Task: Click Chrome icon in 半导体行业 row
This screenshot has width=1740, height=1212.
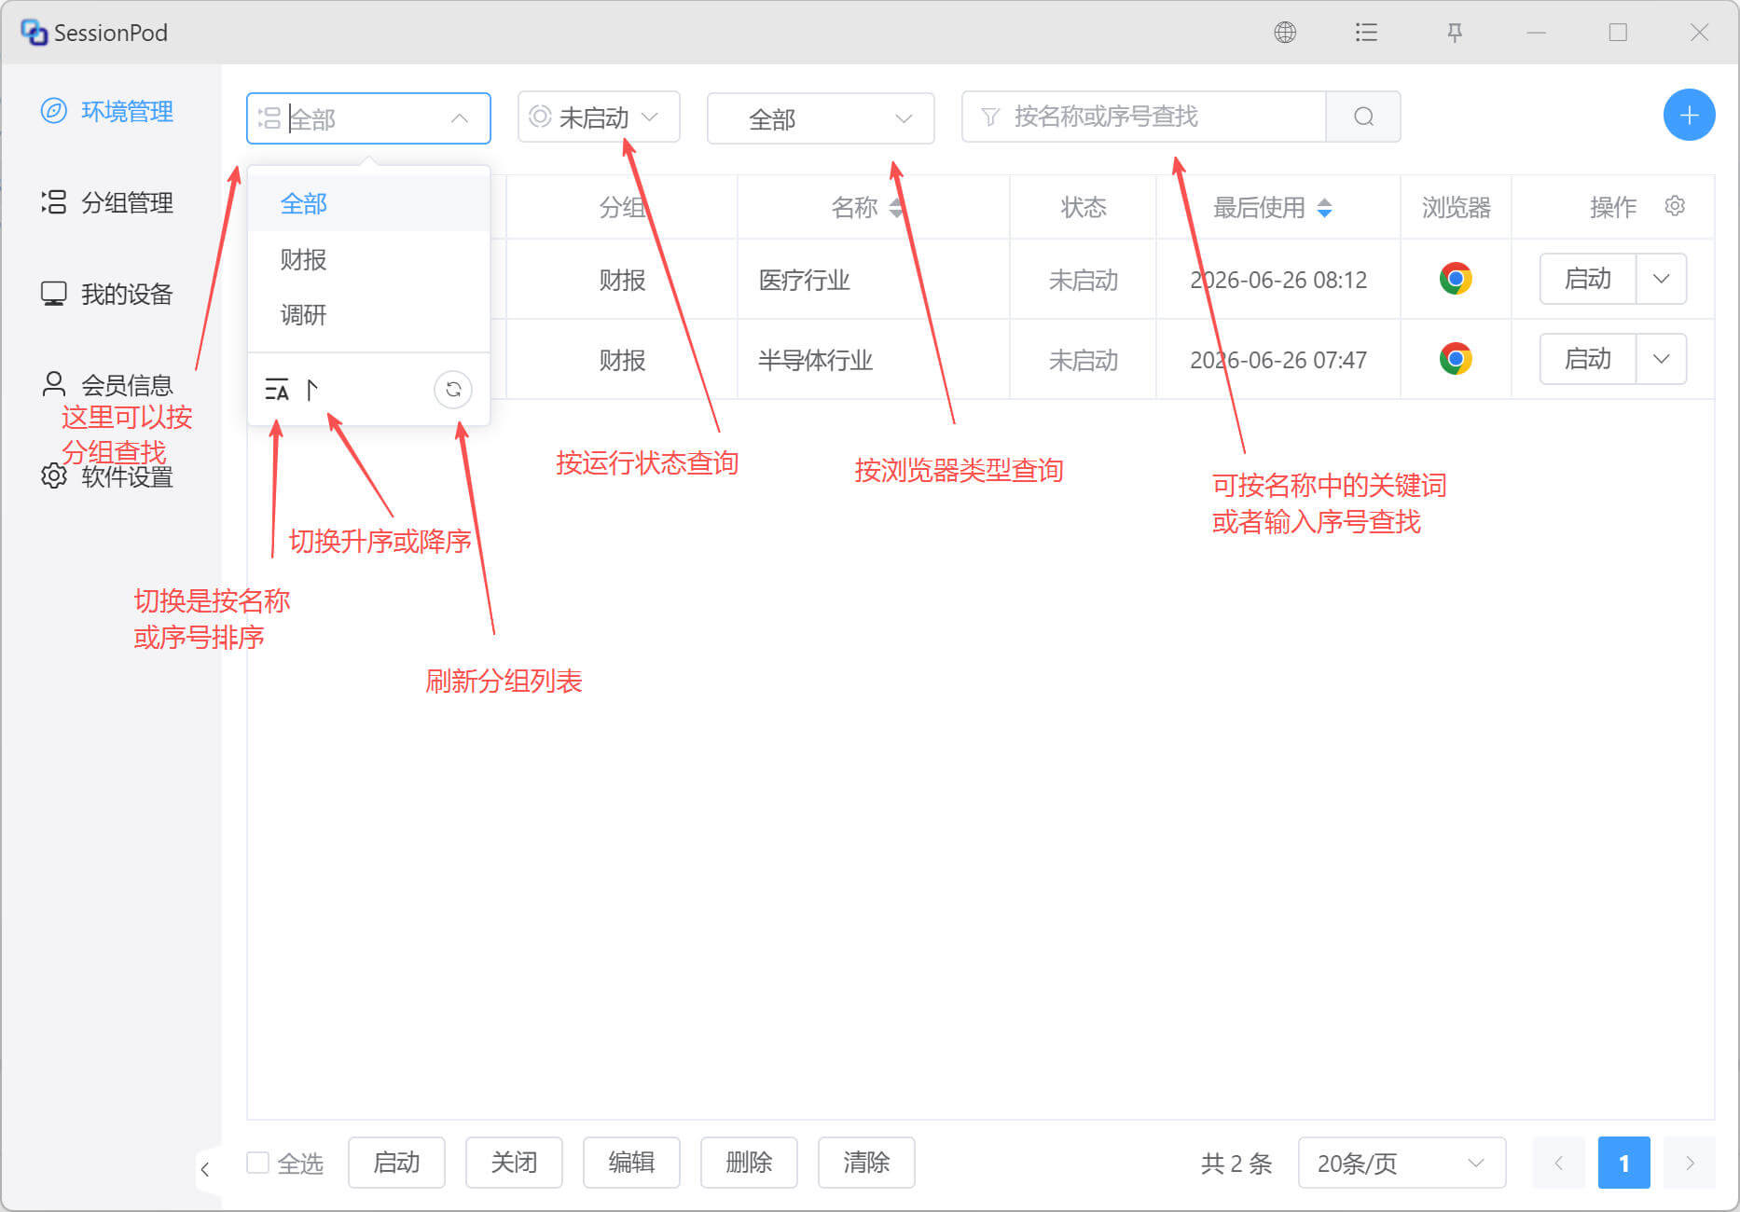Action: pyautogui.click(x=1456, y=359)
